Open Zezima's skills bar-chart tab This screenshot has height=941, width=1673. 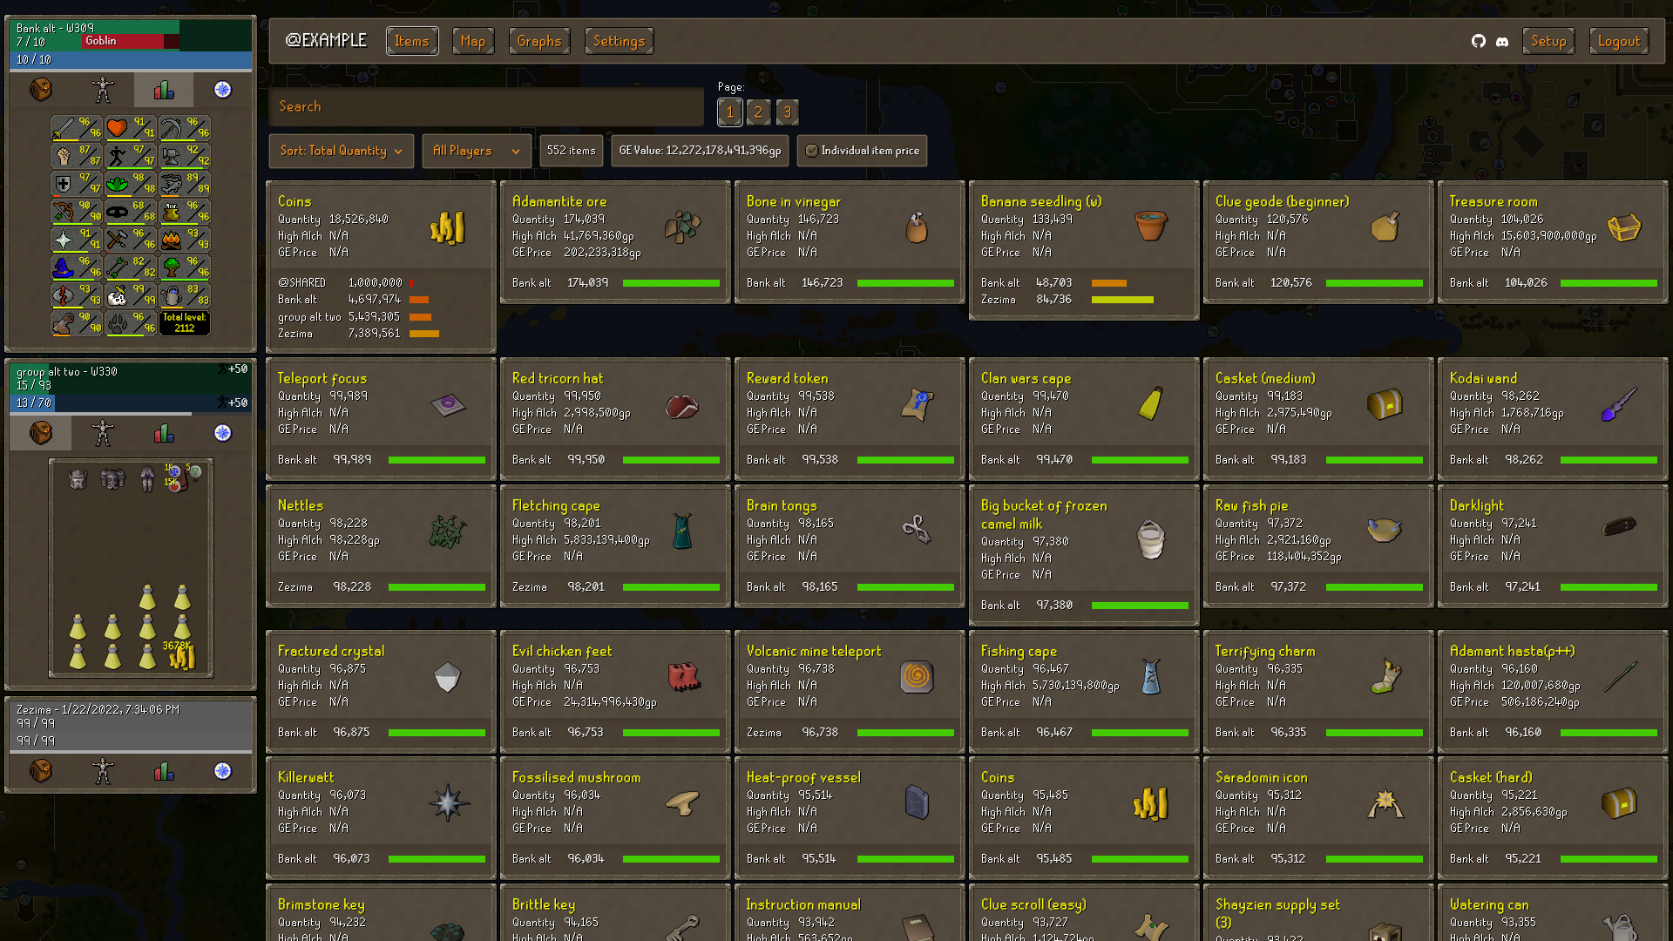(x=163, y=771)
